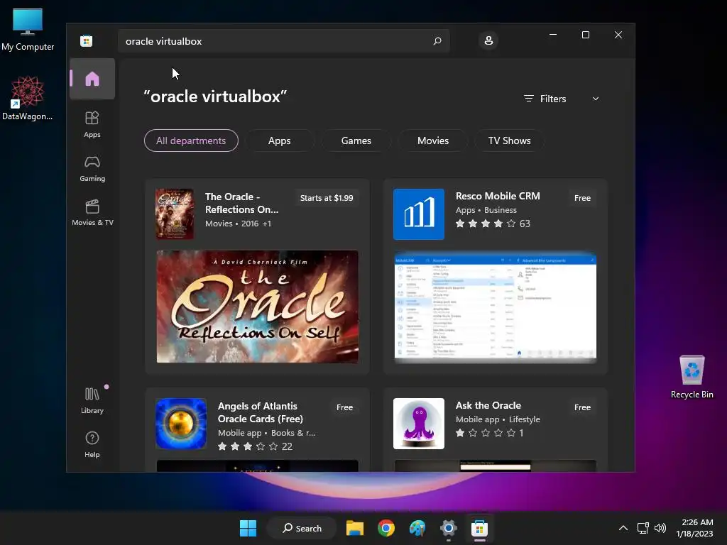Open Ask the Oracle title
727x545 pixels.
coord(488,405)
